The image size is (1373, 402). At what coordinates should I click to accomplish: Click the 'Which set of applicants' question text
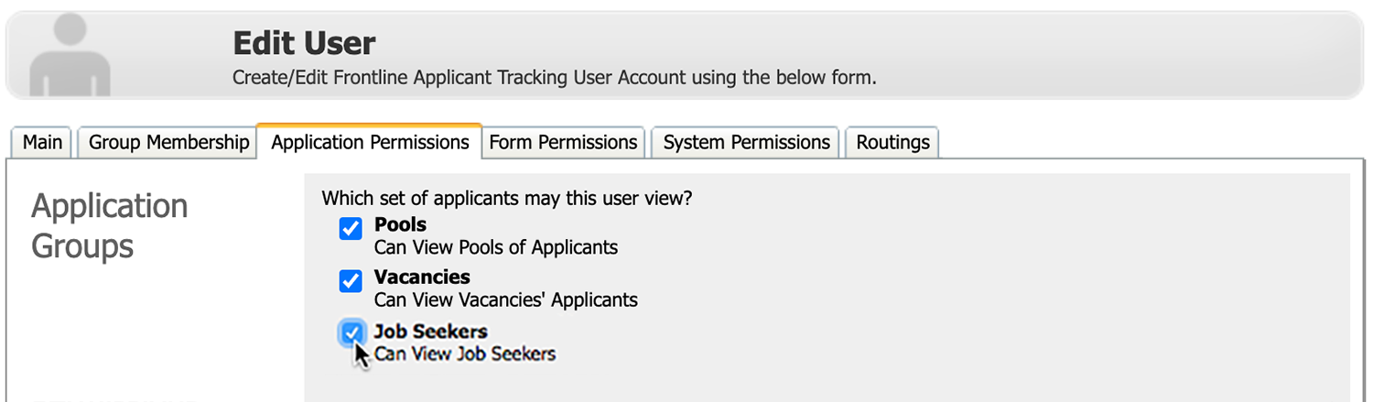point(506,198)
